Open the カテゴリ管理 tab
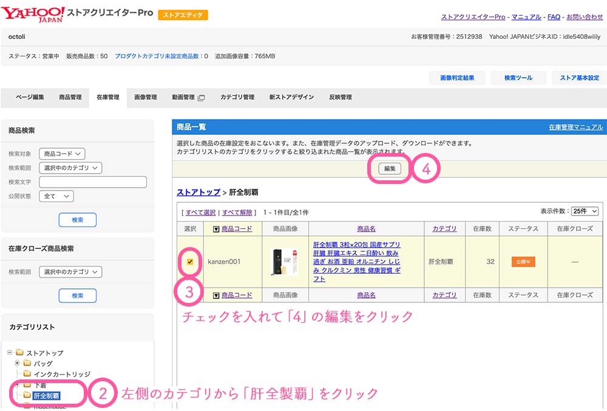Screen dimensions: 607x411 pyautogui.click(x=237, y=97)
